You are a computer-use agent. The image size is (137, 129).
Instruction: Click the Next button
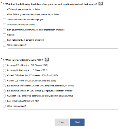click(77, 122)
